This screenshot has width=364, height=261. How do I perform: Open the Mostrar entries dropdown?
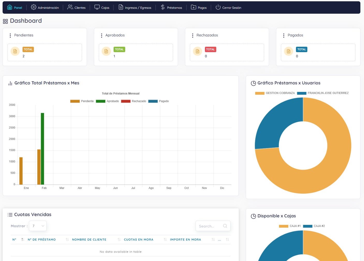click(38, 226)
